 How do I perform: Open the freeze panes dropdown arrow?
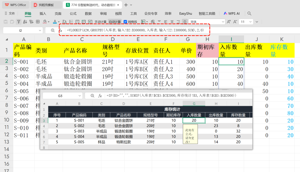pyautogui.click(x=147, y=22)
